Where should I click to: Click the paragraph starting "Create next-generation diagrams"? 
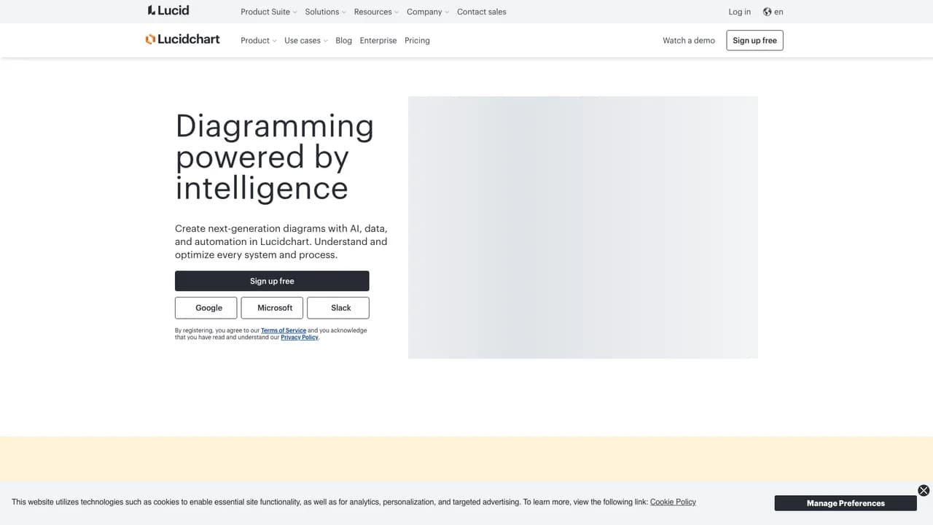(281, 241)
